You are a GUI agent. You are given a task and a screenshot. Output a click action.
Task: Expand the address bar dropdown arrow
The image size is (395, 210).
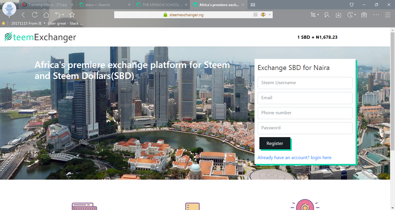pyautogui.click(x=270, y=15)
